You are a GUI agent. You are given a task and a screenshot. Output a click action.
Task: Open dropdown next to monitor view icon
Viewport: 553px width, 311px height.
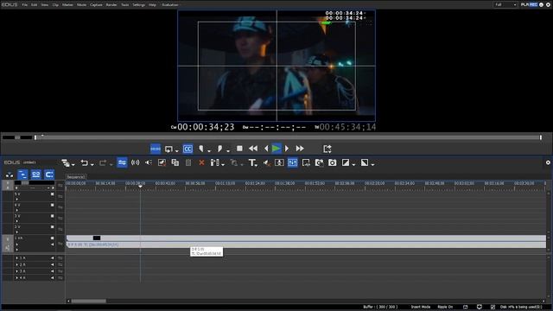[x=176, y=151]
